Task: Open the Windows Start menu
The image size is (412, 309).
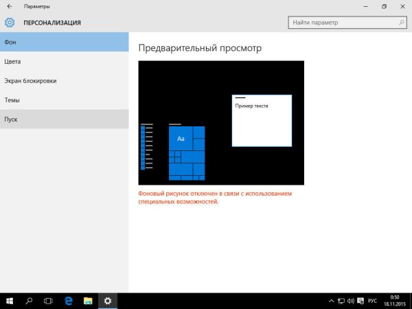Action: pyautogui.click(x=10, y=301)
